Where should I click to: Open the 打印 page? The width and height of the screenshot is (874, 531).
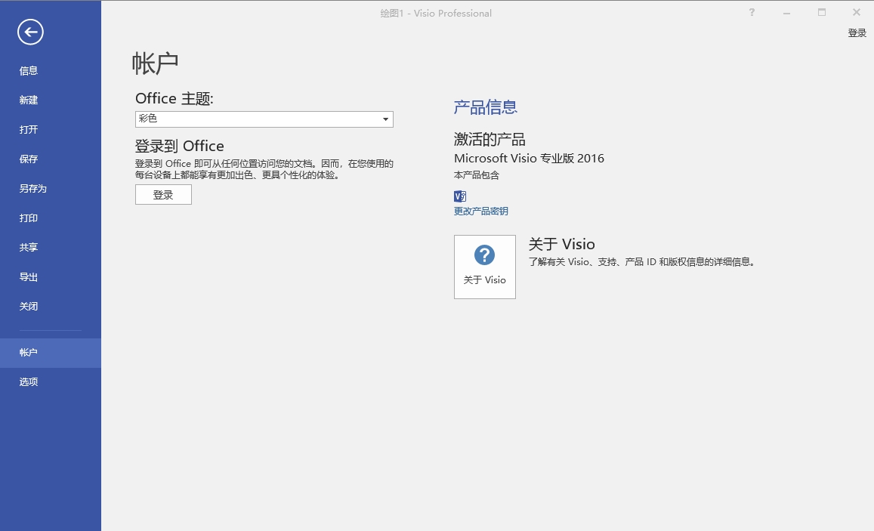pos(29,218)
